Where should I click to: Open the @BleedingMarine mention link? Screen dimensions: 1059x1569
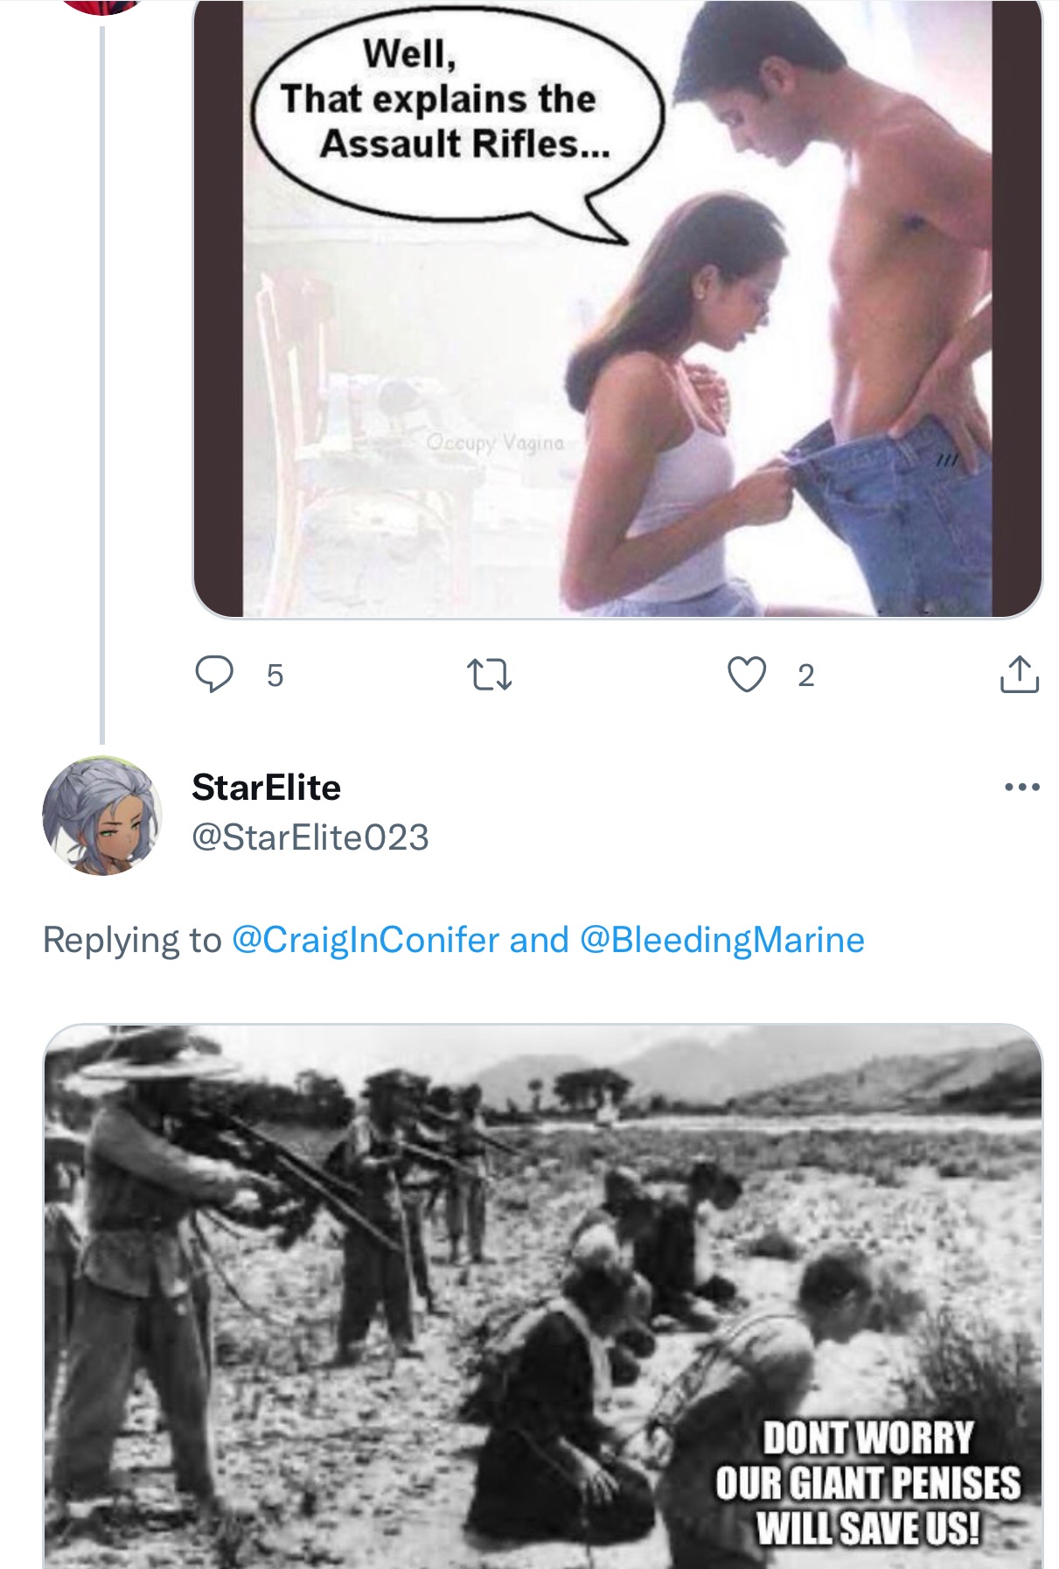(x=721, y=940)
